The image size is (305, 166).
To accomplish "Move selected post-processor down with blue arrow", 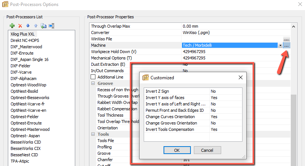I will pyautogui.click(x=28, y=26).
